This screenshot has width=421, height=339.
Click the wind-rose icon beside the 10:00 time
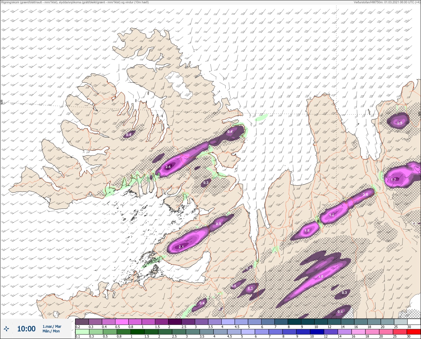[7, 328]
